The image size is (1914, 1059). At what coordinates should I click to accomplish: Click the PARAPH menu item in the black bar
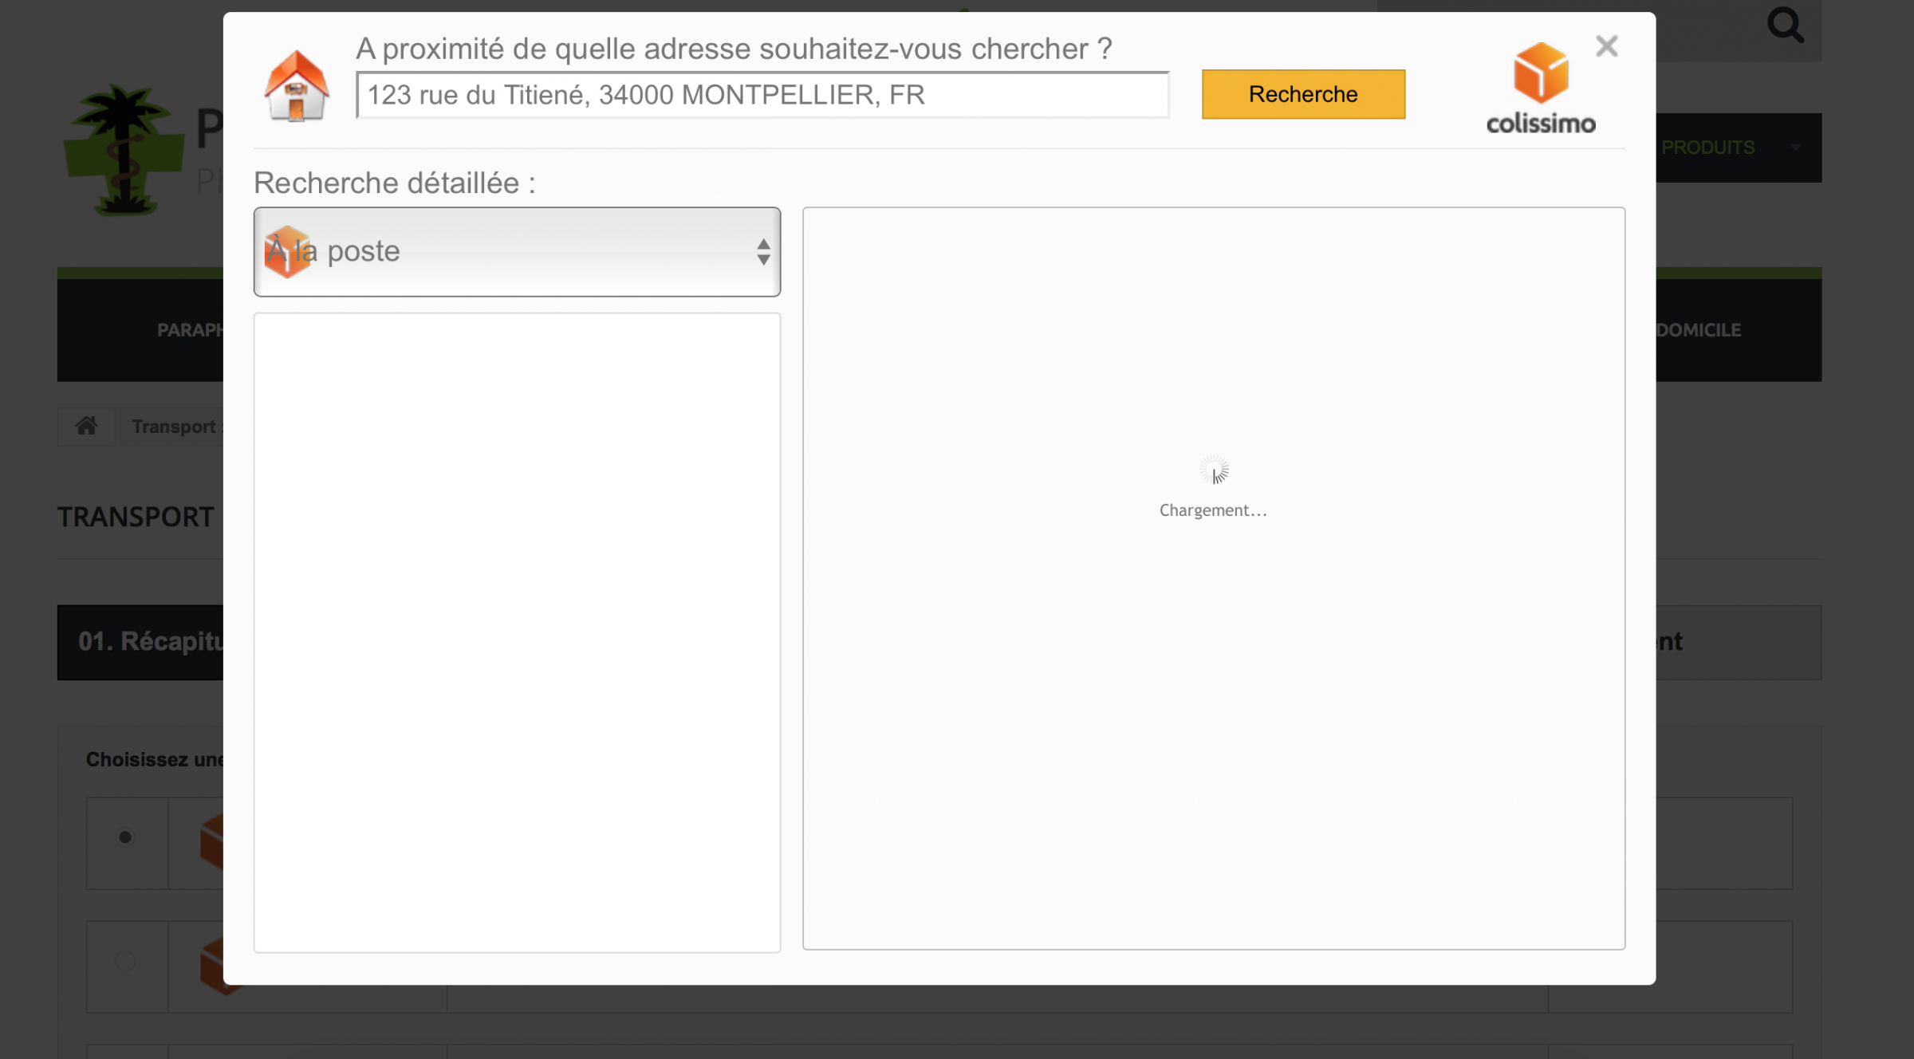(x=190, y=330)
